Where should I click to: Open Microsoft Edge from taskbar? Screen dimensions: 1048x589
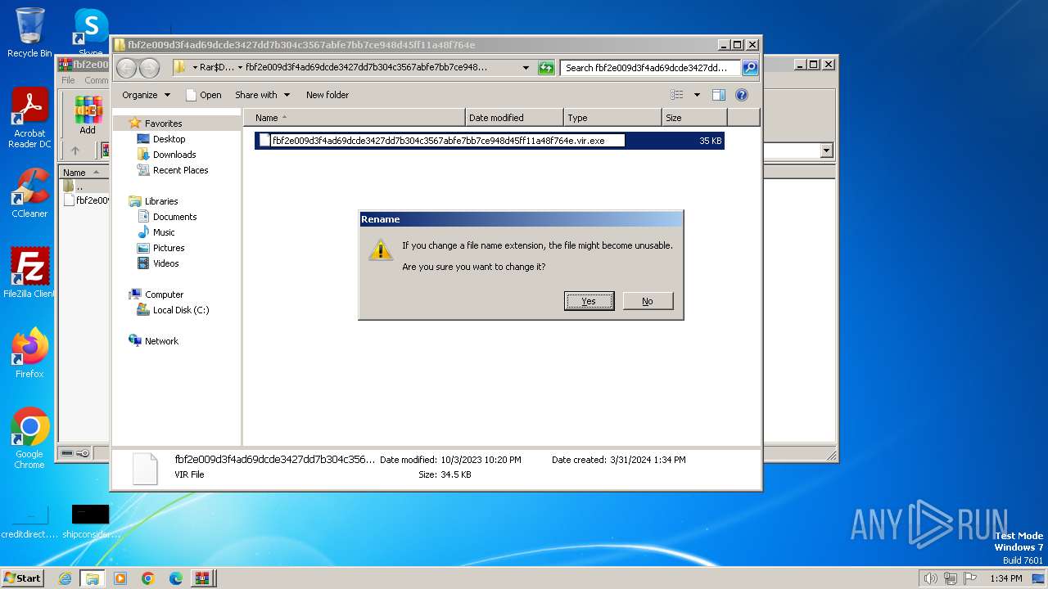(176, 578)
